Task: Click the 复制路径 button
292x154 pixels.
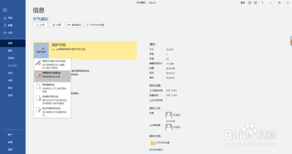Action: point(74,25)
